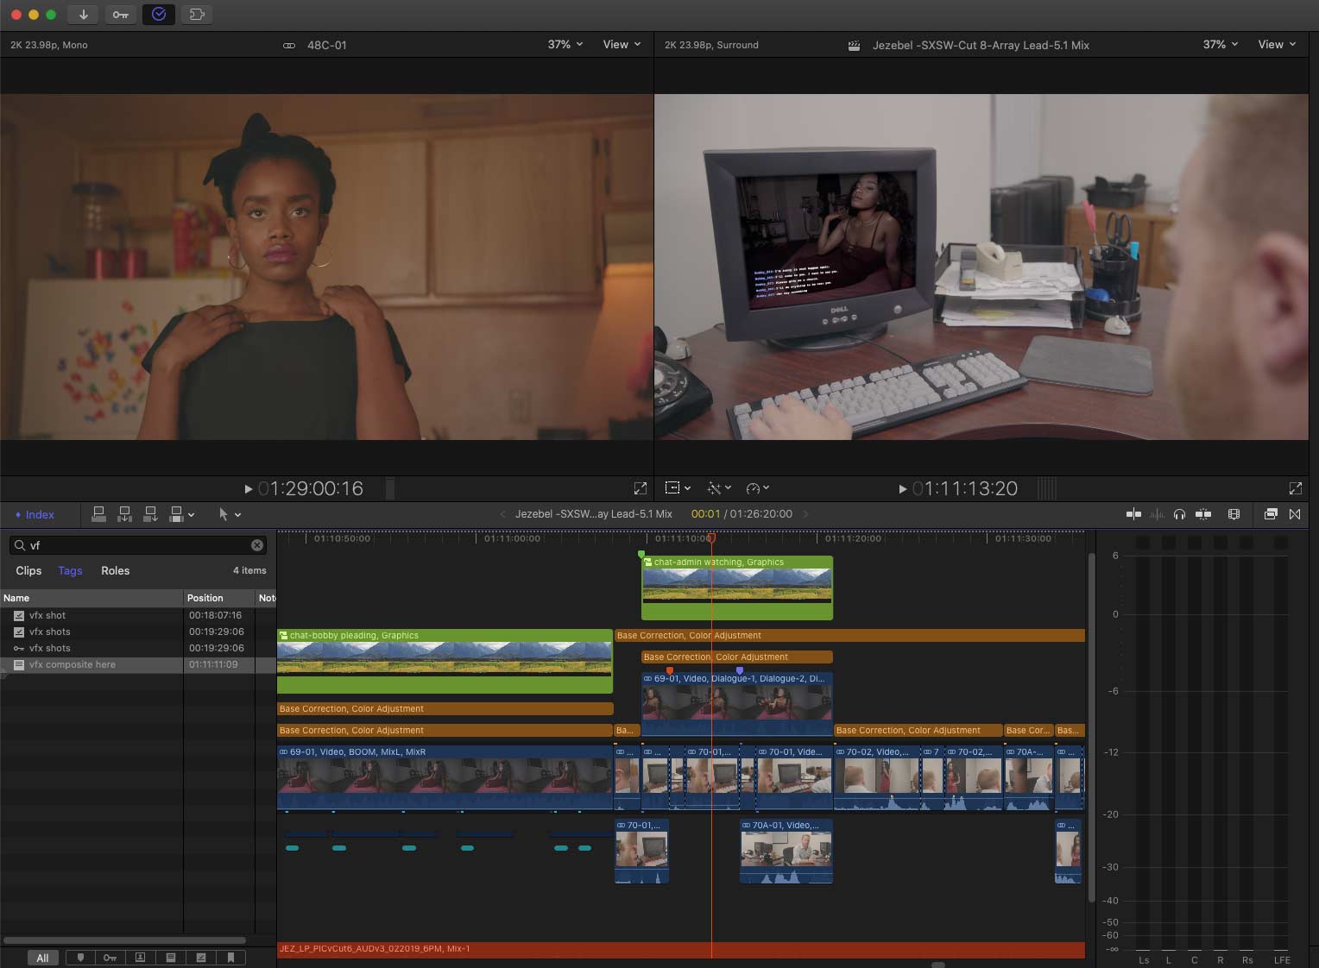Open the enhancements magic wand menu

(719, 488)
